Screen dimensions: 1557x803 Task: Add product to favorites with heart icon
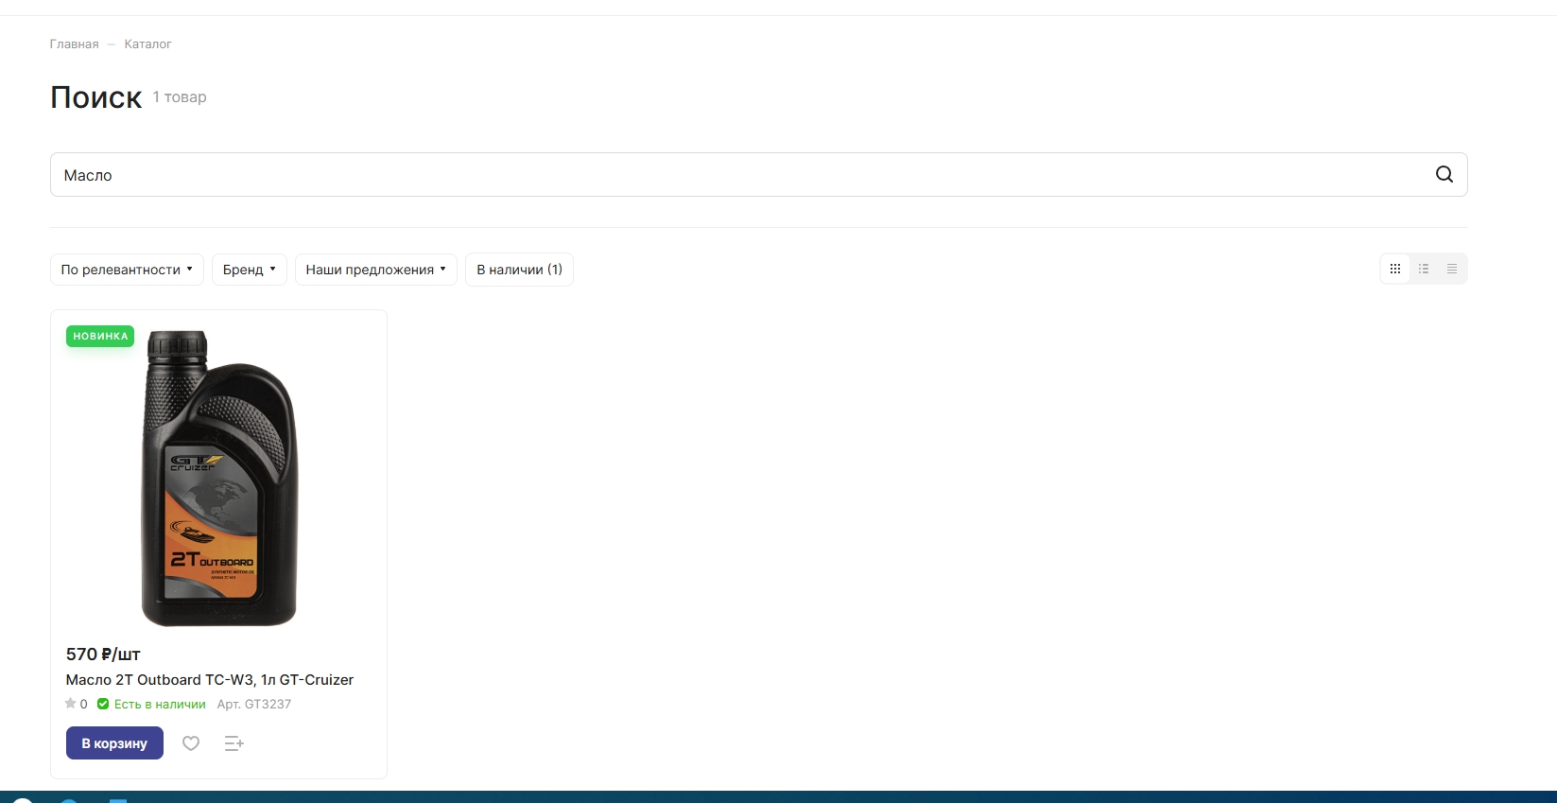[x=191, y=743]
